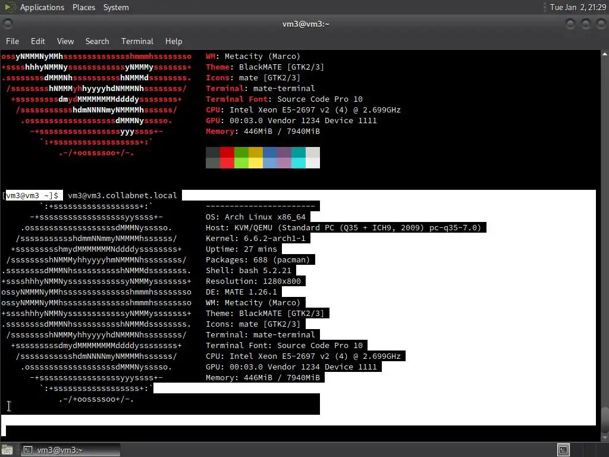Screen dimensions: 609x457
Task: Click the dark yellow color block
Action: click(x=256, y=152)
